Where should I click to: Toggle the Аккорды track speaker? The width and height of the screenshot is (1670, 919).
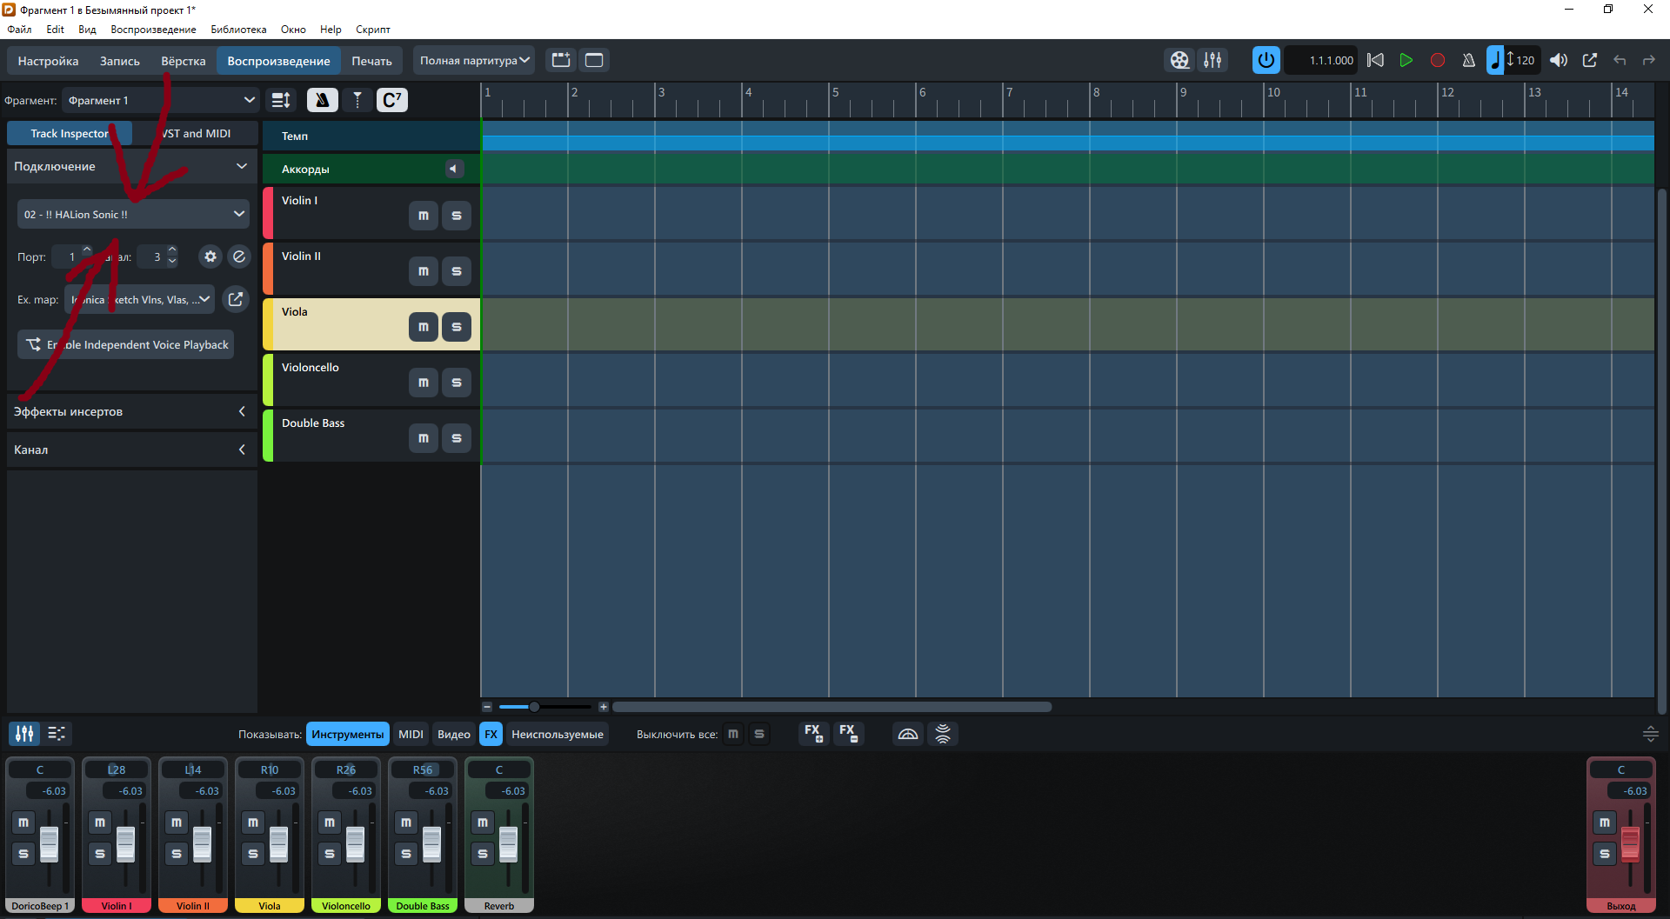453,169
